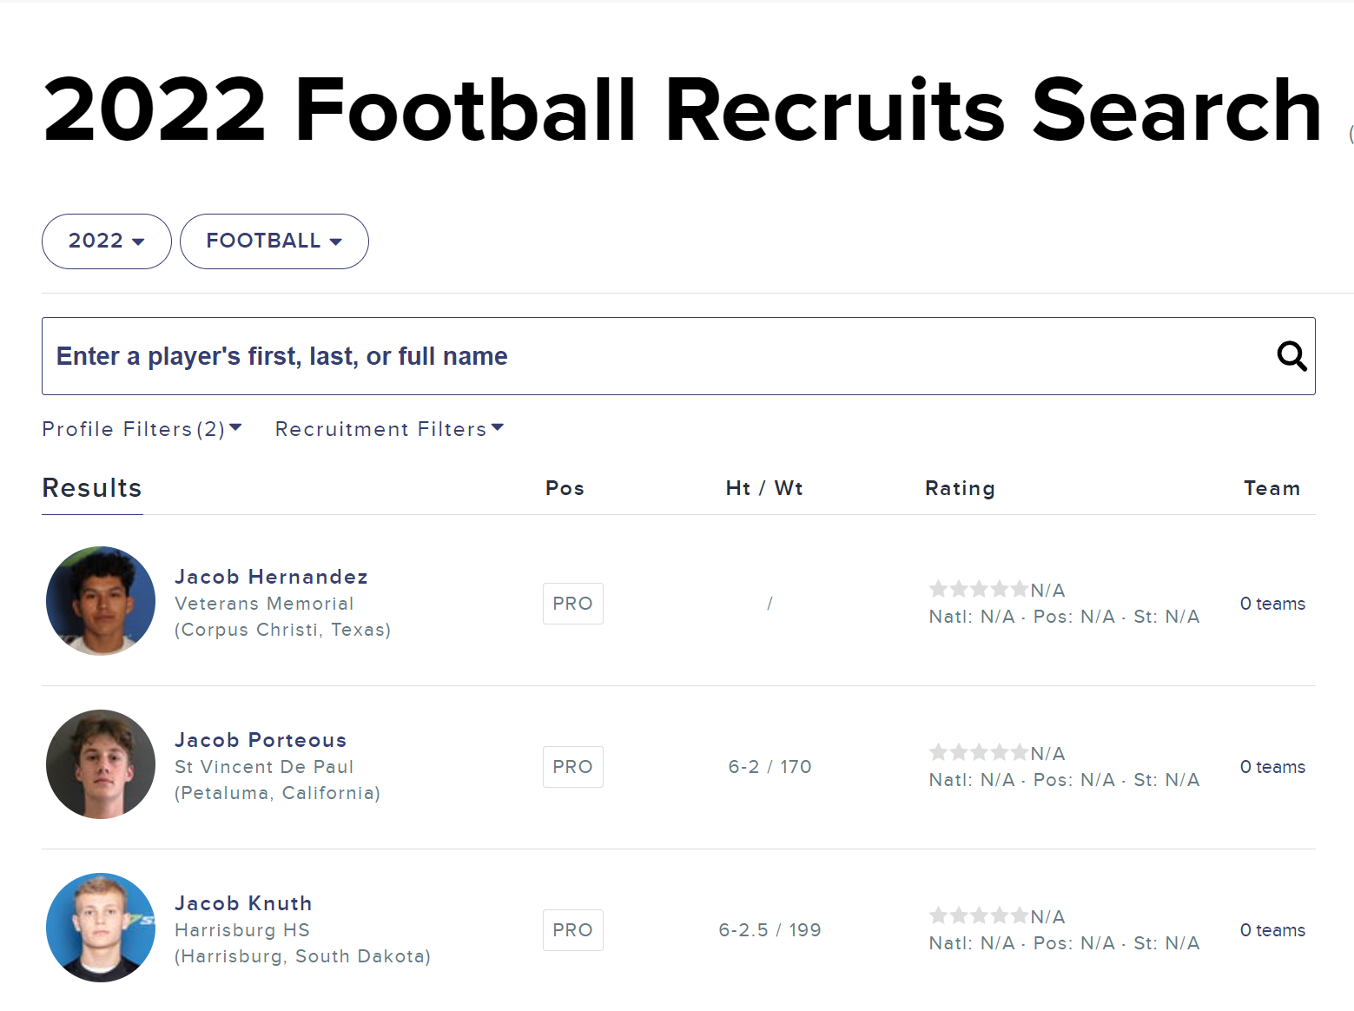Click the PRO badge for Jacob Knuth
This screenshot has width=1354, height=1011.
click(572, 930)
